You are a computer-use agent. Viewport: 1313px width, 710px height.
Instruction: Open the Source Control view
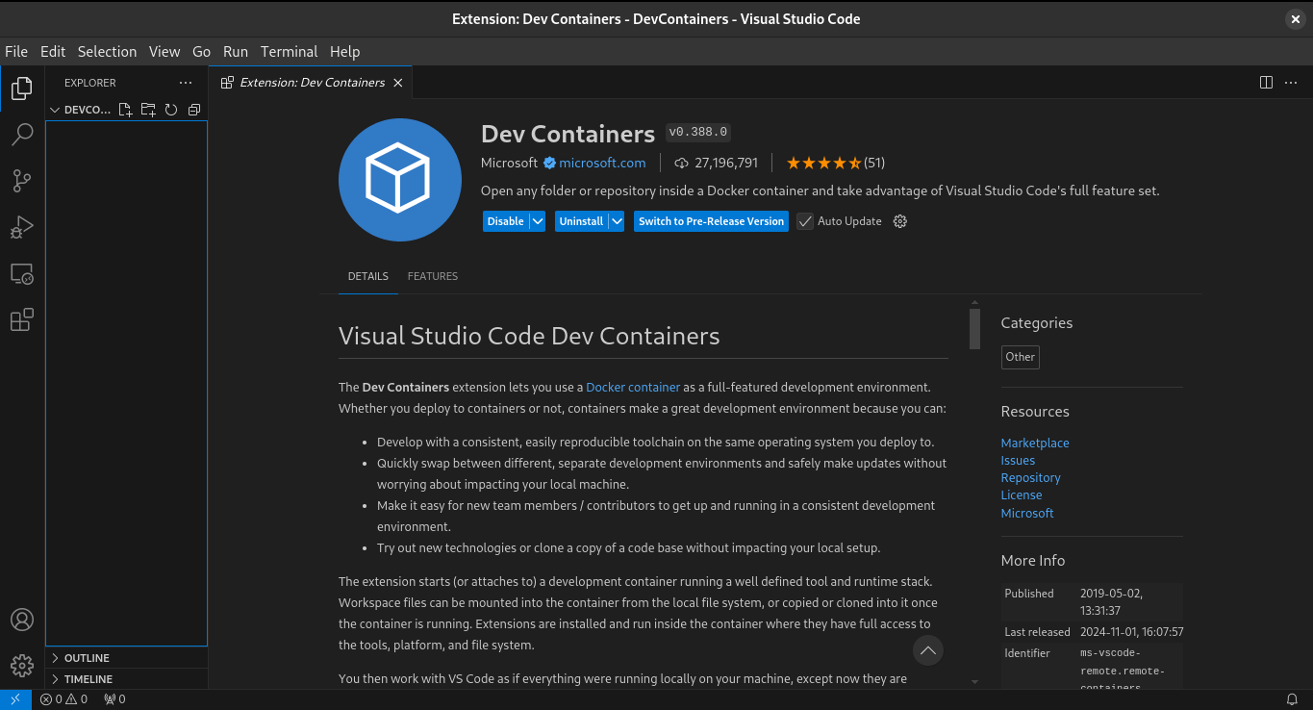click(21, 181)
